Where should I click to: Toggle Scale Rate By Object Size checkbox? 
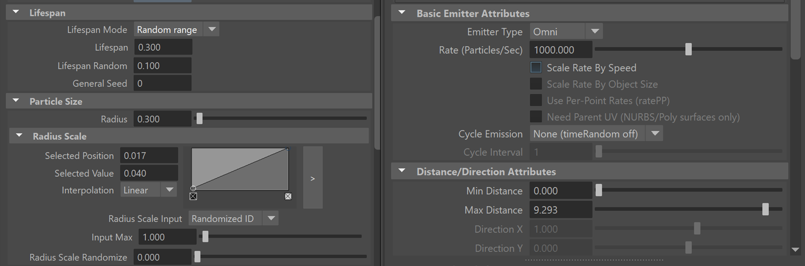[536, 84]
